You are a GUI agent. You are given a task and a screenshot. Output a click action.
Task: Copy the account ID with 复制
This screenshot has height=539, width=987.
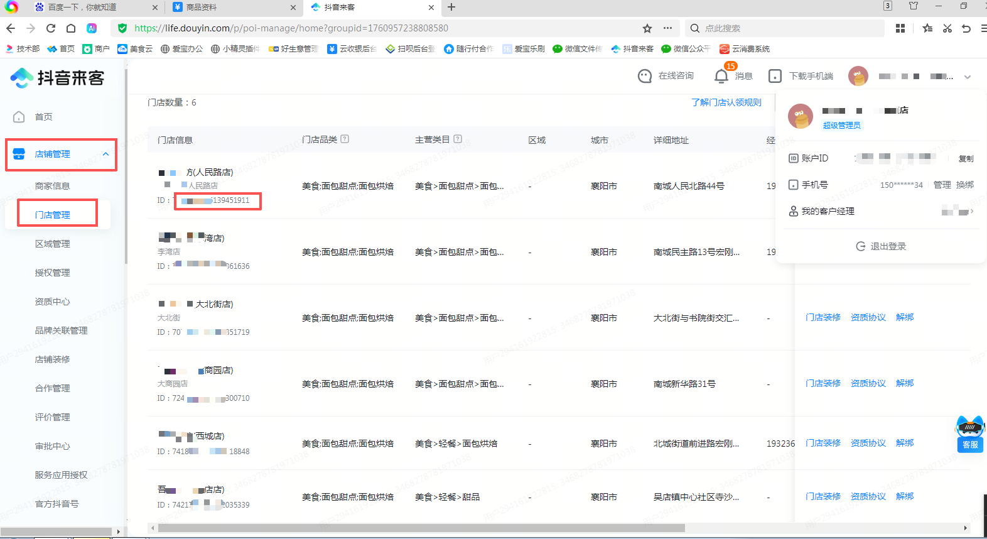(x=966, y=159)
